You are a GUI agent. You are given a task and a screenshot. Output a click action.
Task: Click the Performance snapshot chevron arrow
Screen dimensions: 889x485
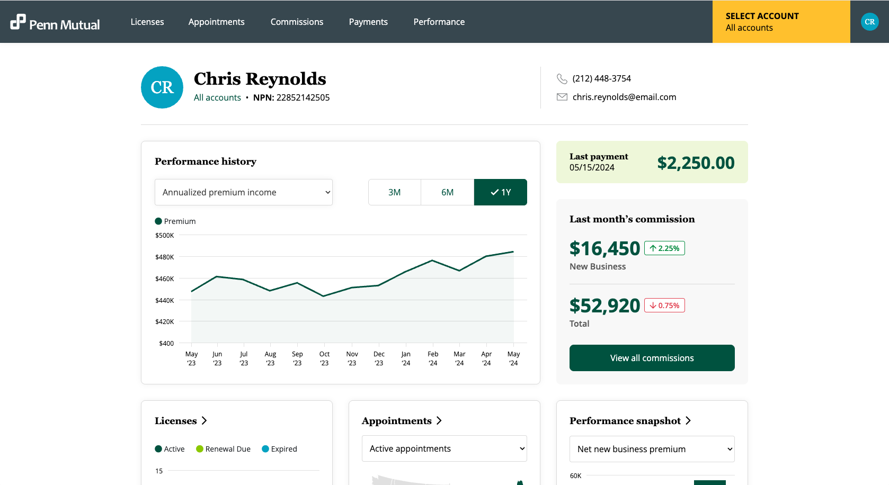pos(688,420)
